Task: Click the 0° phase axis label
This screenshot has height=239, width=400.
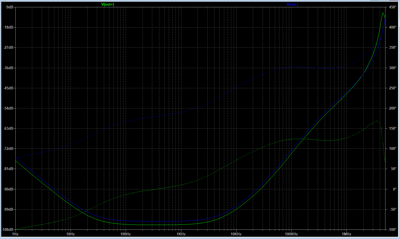Action: (394, 189)
